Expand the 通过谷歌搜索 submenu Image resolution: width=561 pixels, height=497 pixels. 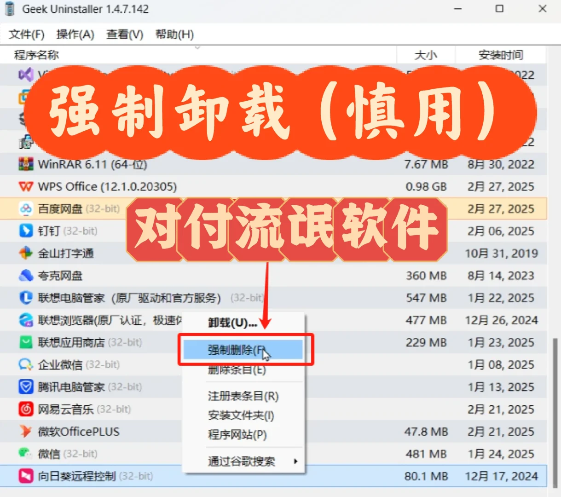click(x=243, y=462)
